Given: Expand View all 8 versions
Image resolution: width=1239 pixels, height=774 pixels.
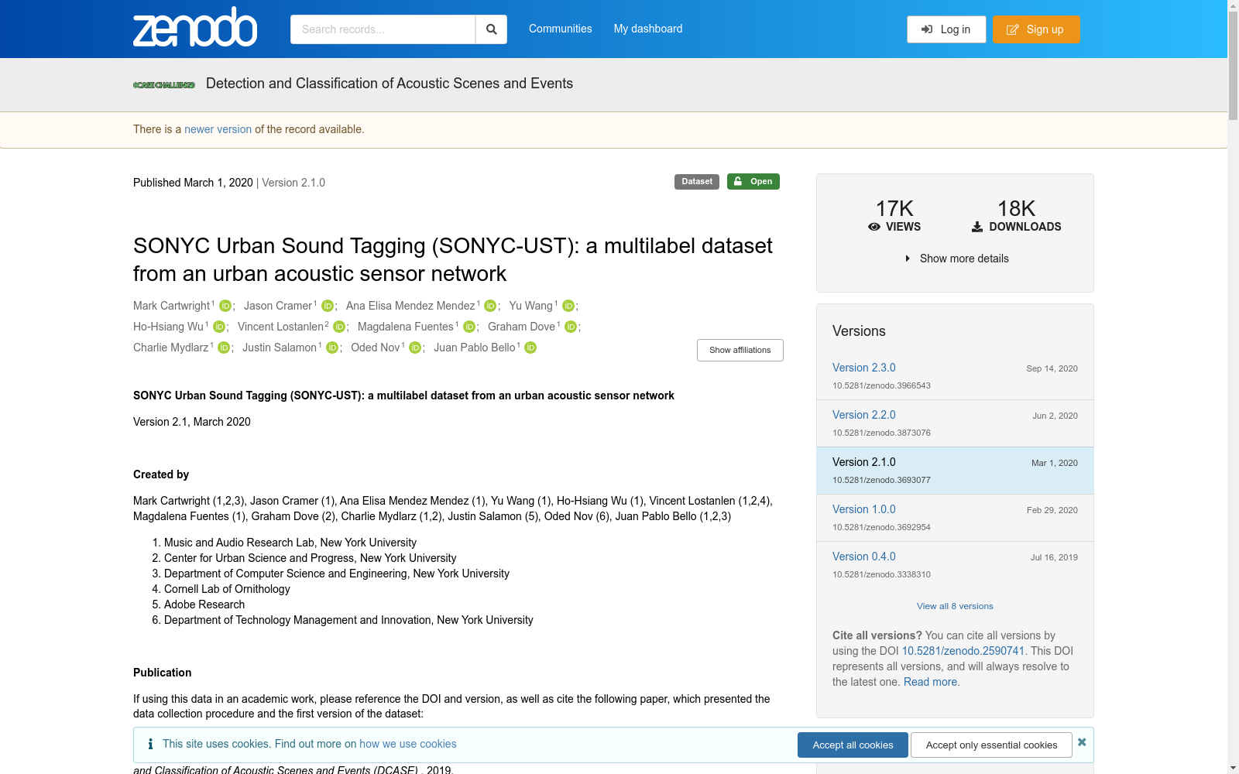Looking at the screenshot, I should [x=955, y=606].
